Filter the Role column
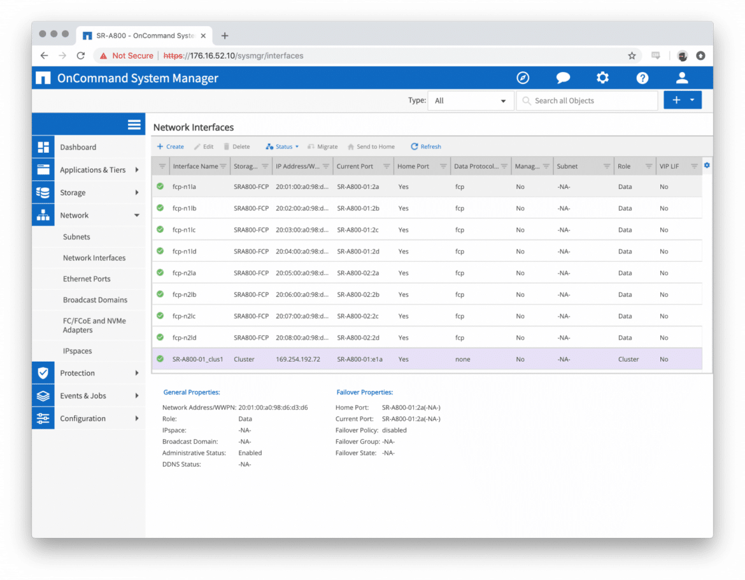Viewport: 745px width, 580px height. coord(649,166)
